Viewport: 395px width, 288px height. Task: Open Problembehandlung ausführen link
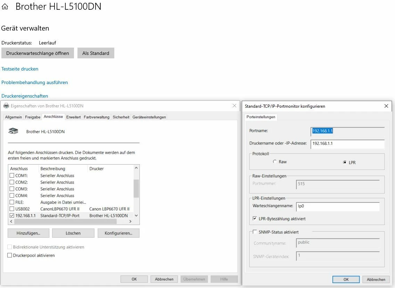pos(34,82)
